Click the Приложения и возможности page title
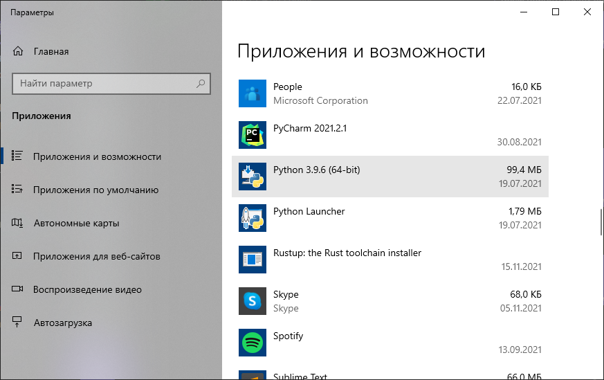The image size is (604, 380). (361, 51)
